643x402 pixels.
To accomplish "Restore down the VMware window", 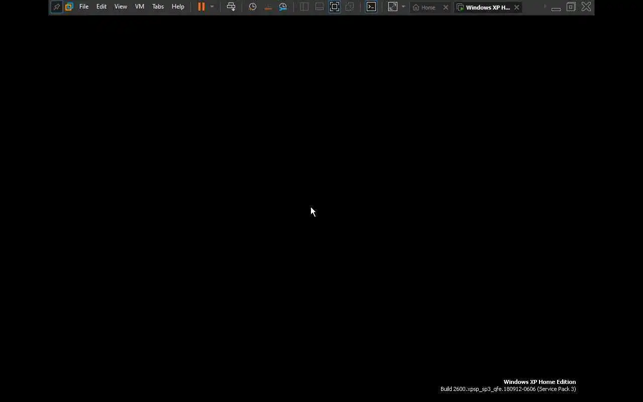I will pos(571,7).
